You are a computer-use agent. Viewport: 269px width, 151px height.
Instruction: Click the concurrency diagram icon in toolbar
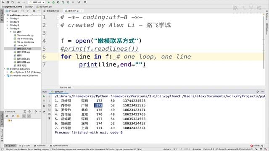coord(68,3)
